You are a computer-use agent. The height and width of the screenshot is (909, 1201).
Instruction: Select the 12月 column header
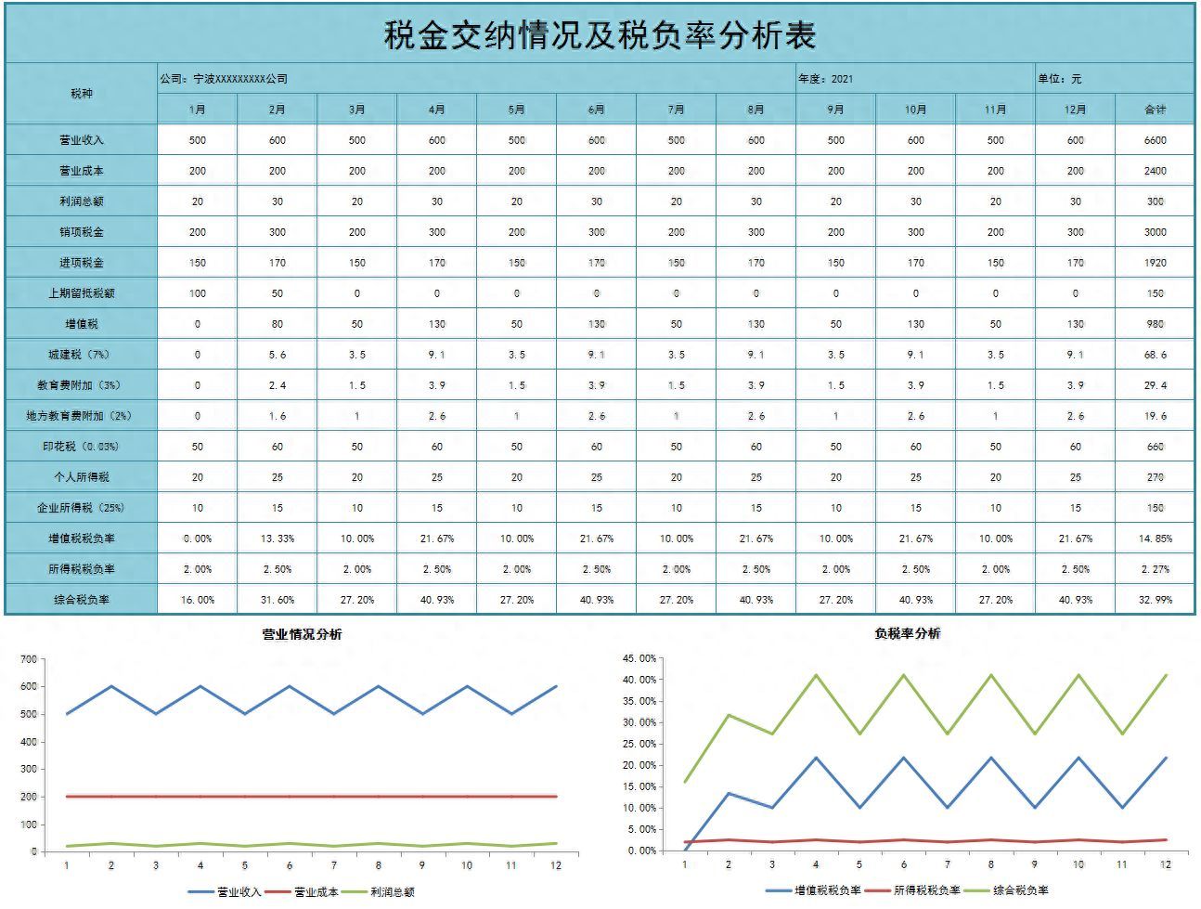pyautogui.click(x=1075, y=110)
